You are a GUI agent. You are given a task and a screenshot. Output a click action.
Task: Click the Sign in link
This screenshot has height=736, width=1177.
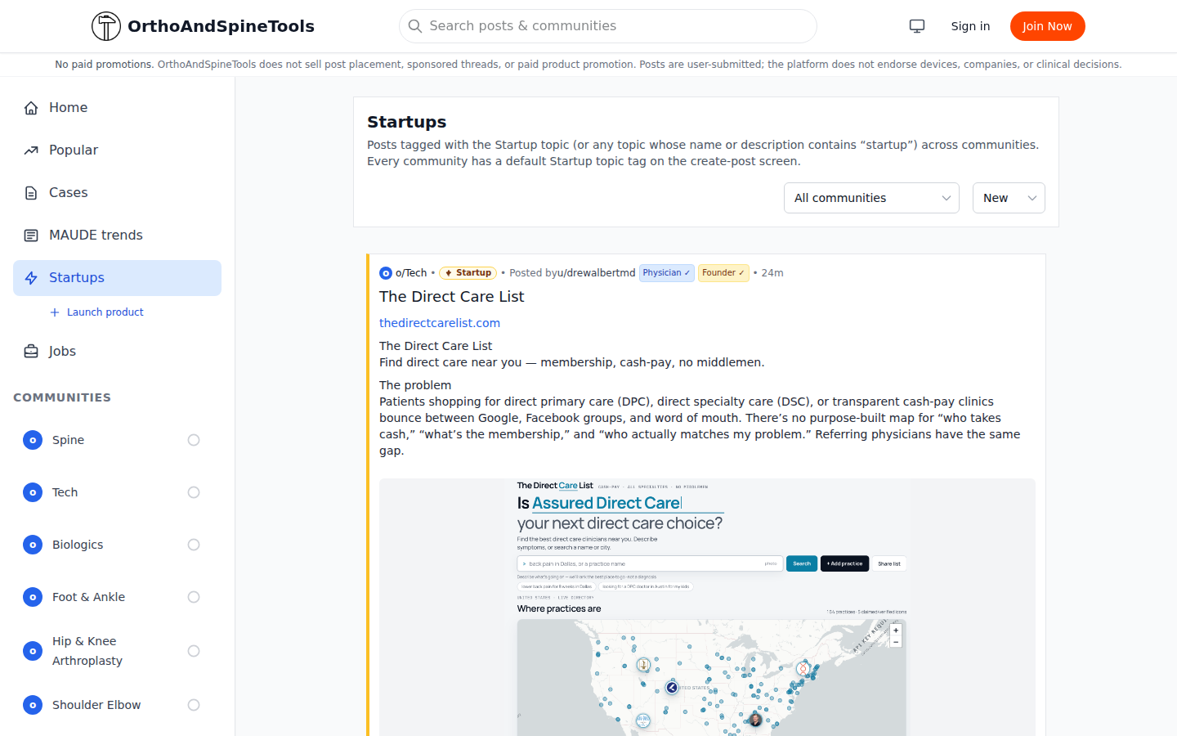[x=970, y=26]
